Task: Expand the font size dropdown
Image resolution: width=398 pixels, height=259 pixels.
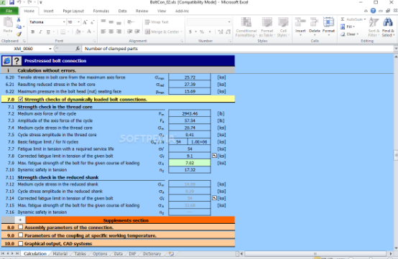Action: pos(78,22)
